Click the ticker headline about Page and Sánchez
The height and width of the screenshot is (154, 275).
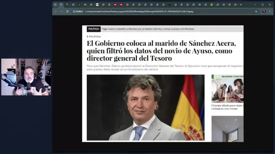coord(148,29)
